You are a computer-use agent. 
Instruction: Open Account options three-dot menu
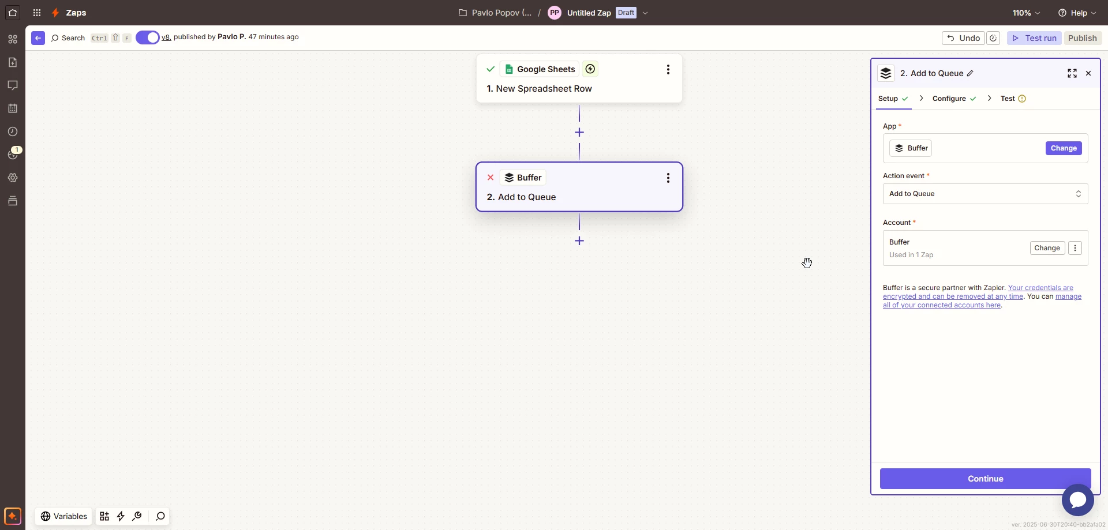click(1075, 248)
